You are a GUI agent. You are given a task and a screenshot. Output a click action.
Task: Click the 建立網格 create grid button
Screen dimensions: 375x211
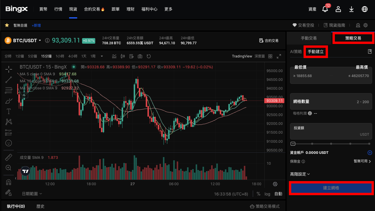coord(331,188)
